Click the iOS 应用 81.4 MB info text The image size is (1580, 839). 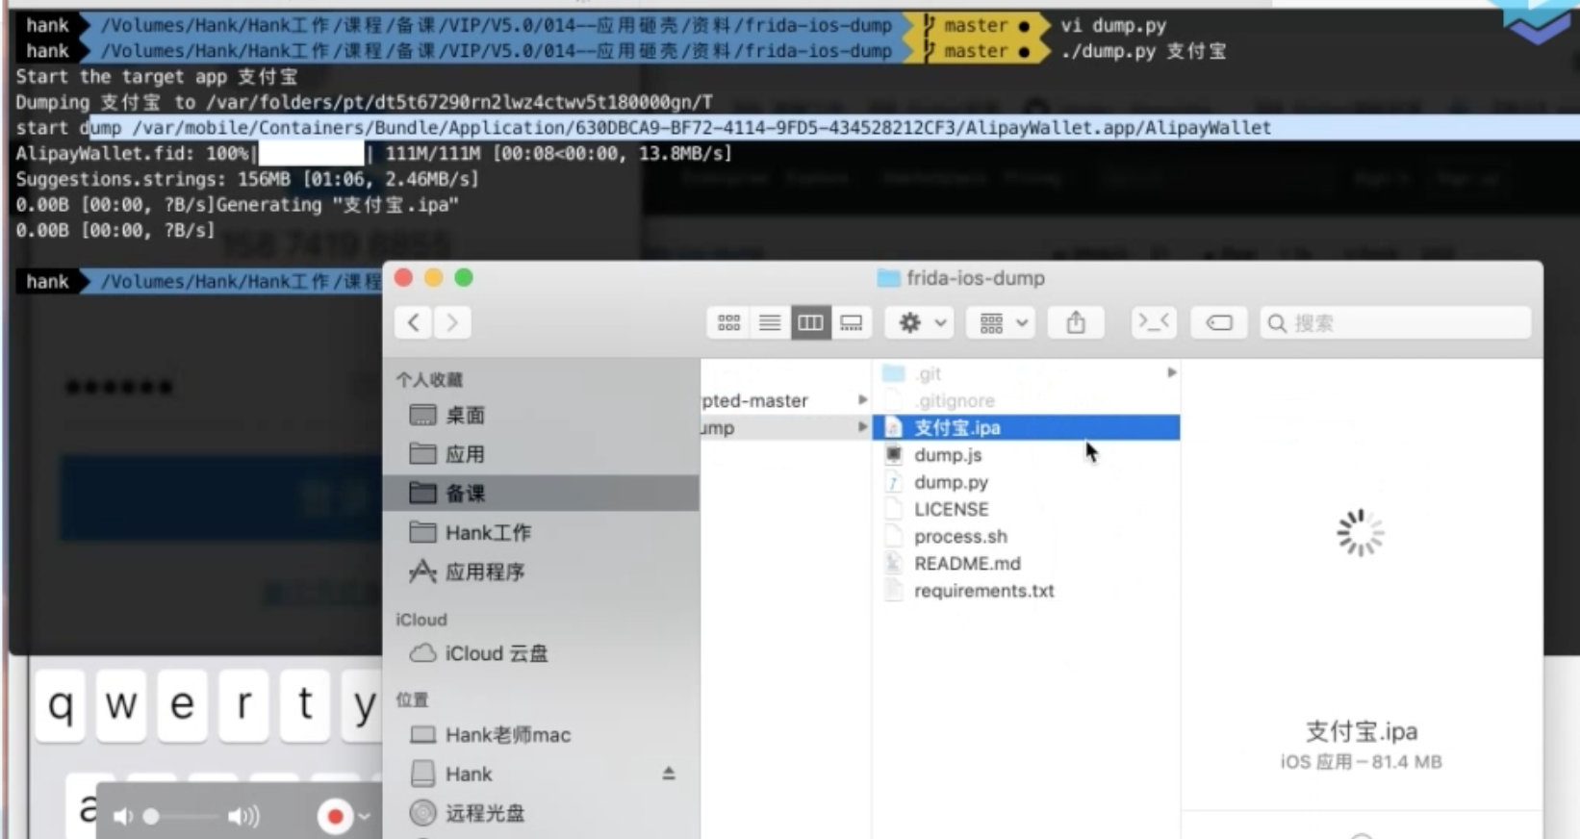tap(1361, 762)
